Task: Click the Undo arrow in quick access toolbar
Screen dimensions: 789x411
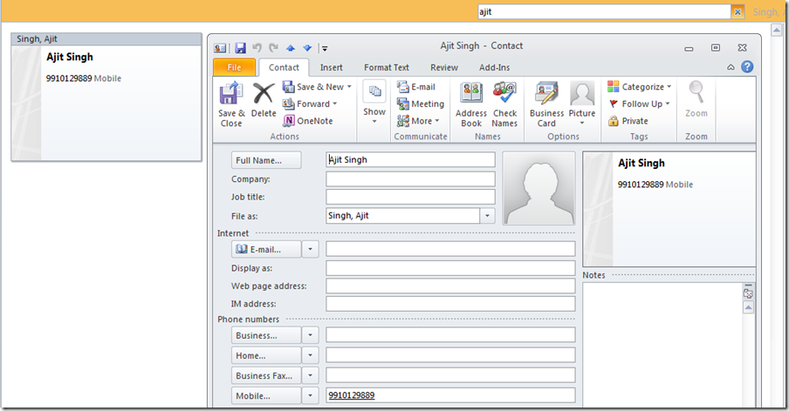Action: 257,48
